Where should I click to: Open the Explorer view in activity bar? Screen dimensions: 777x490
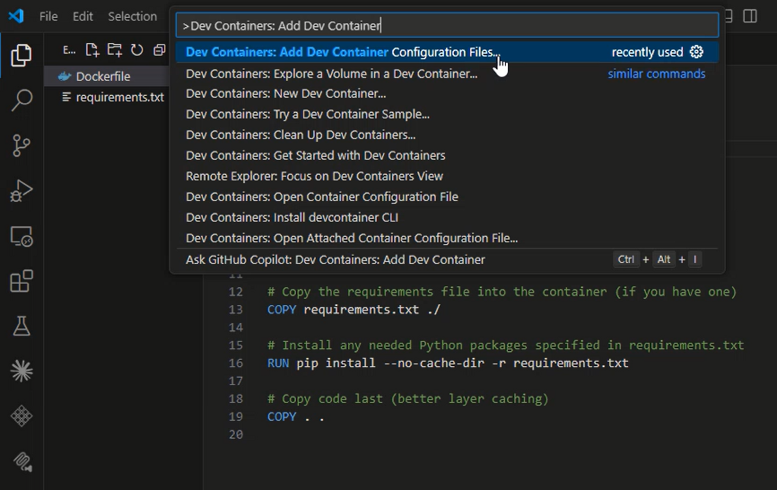tap(22, 55)
